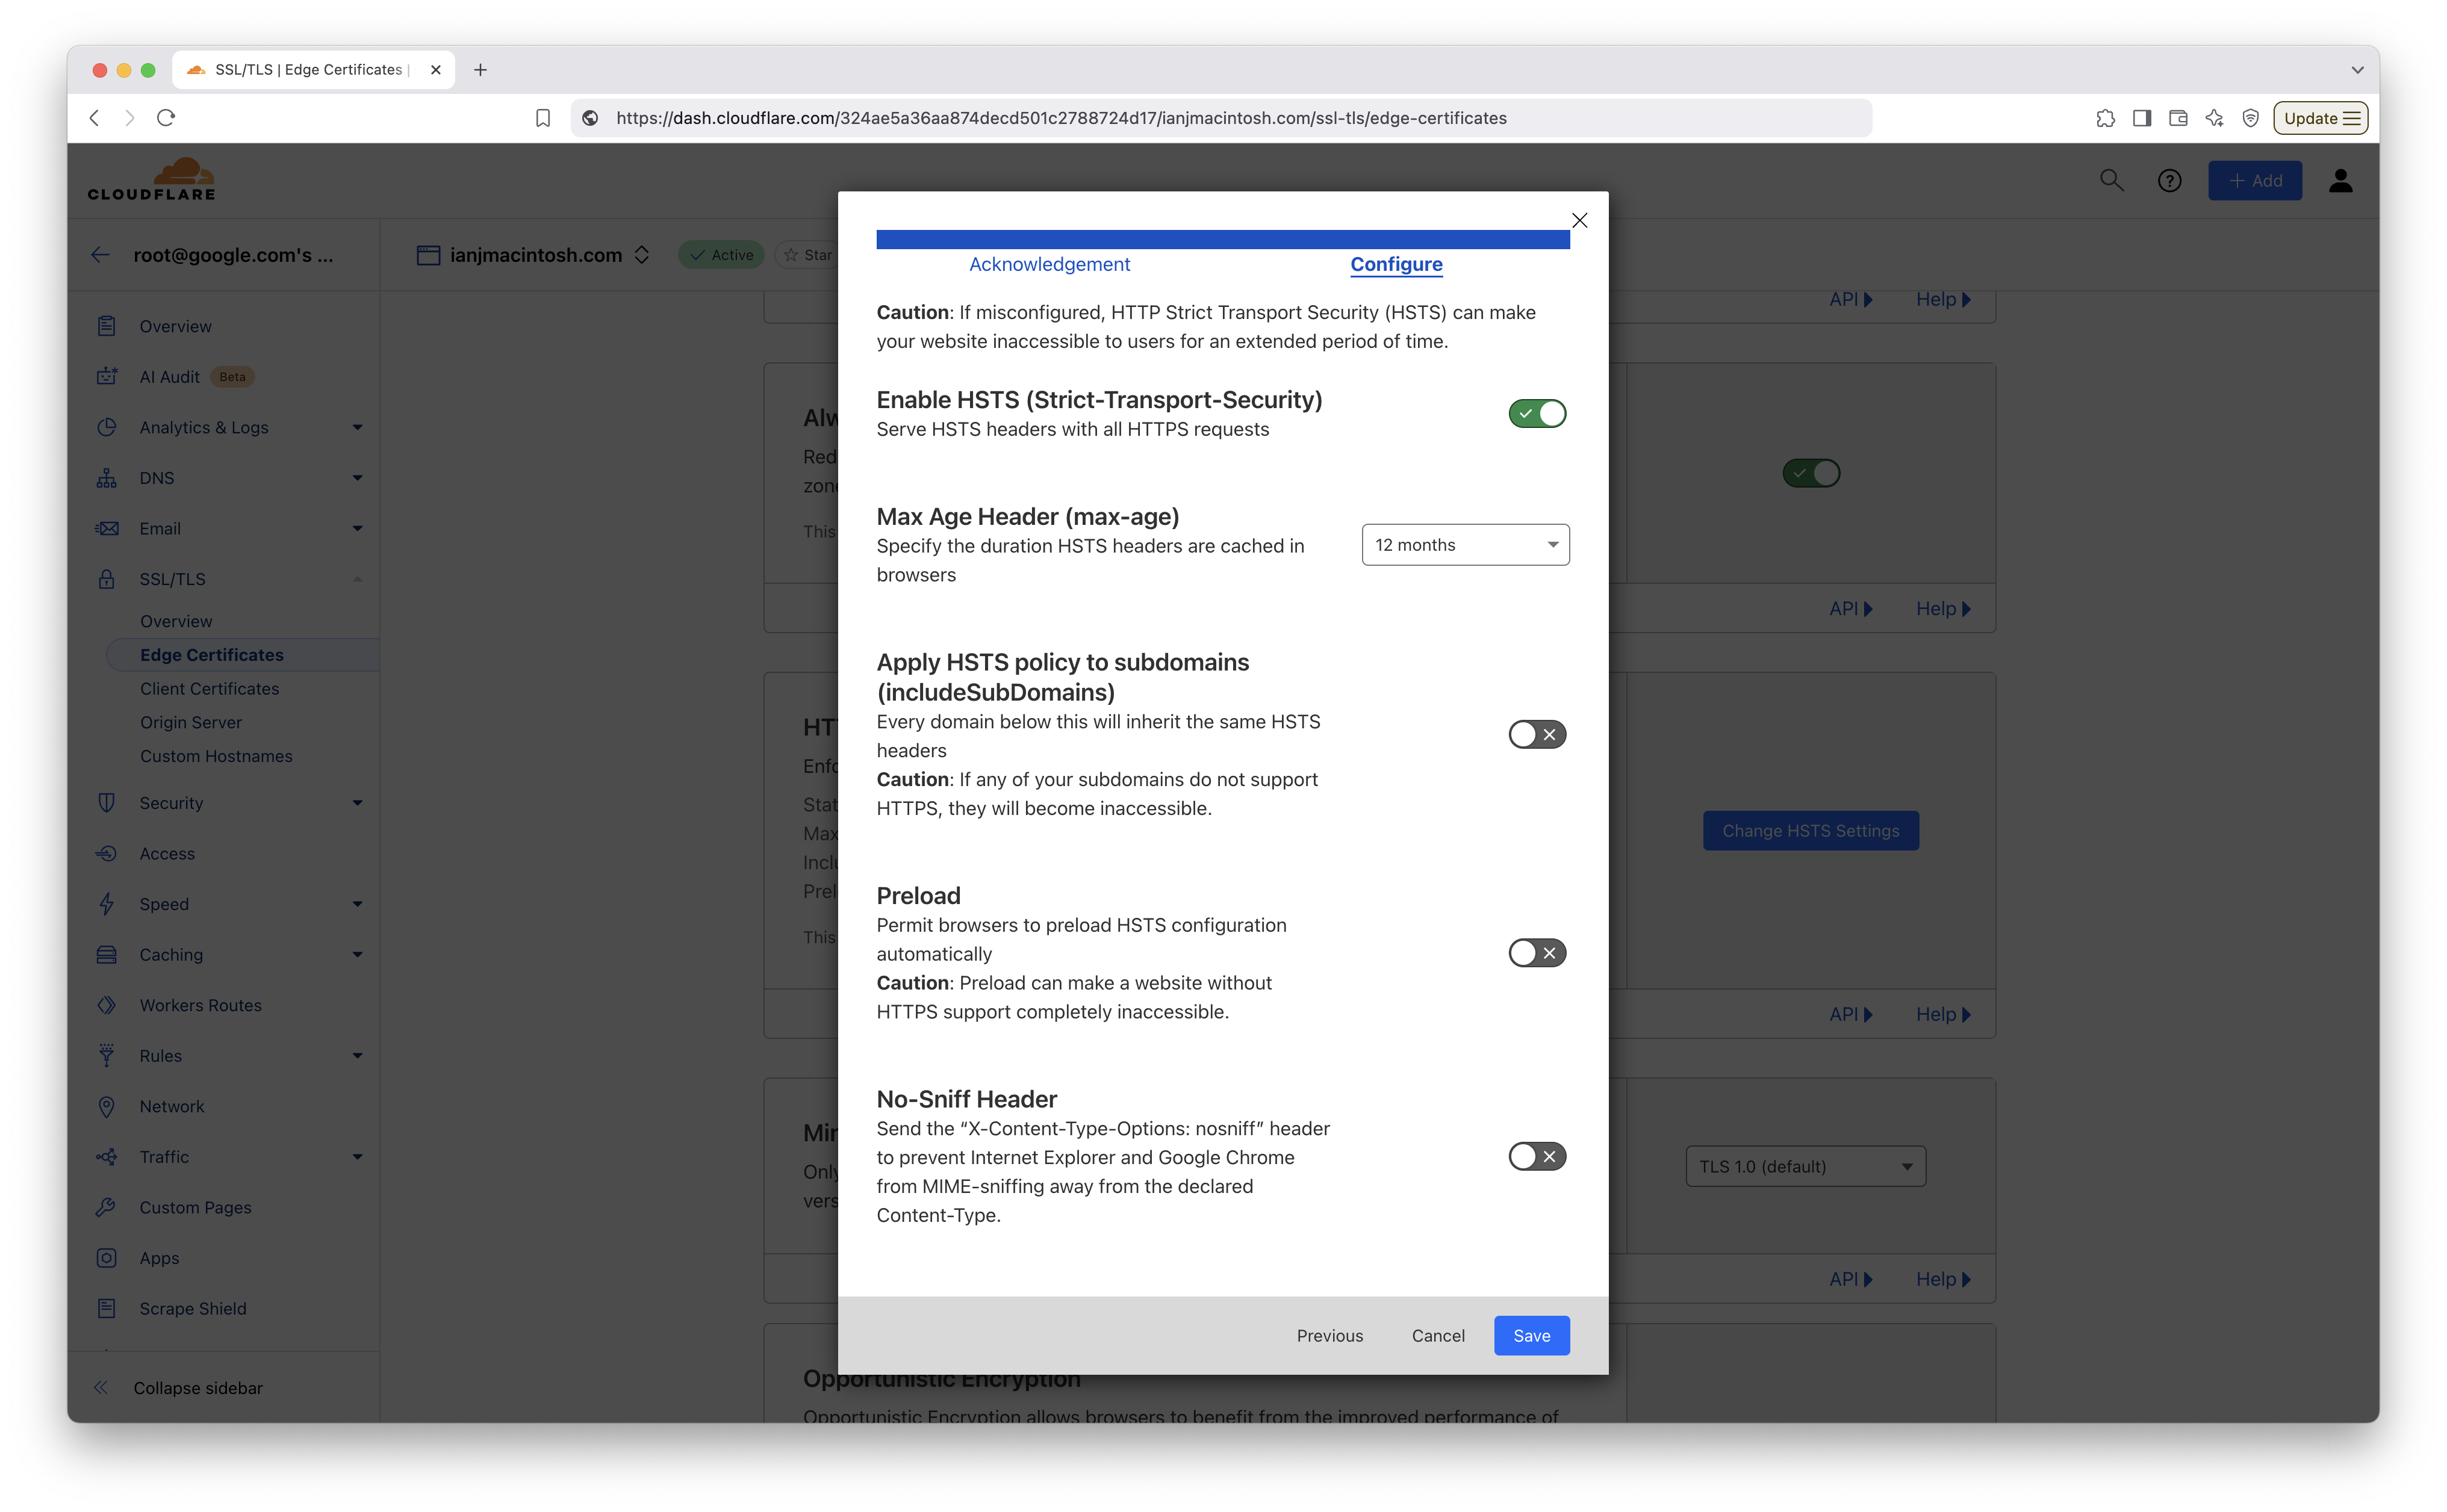Open Client Certificates in the sidebar

209,689
